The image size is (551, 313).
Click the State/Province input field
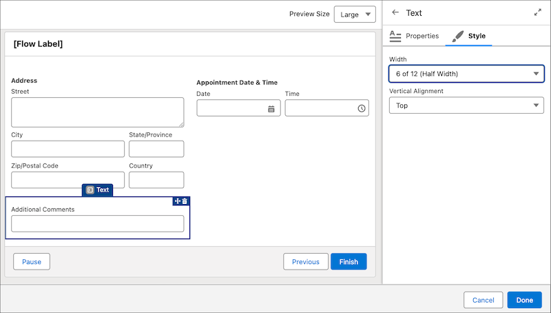[x=156, y=149]
